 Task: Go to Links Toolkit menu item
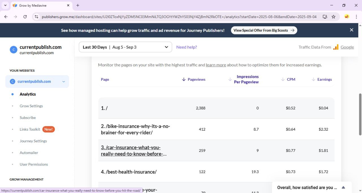coord(30,129)
